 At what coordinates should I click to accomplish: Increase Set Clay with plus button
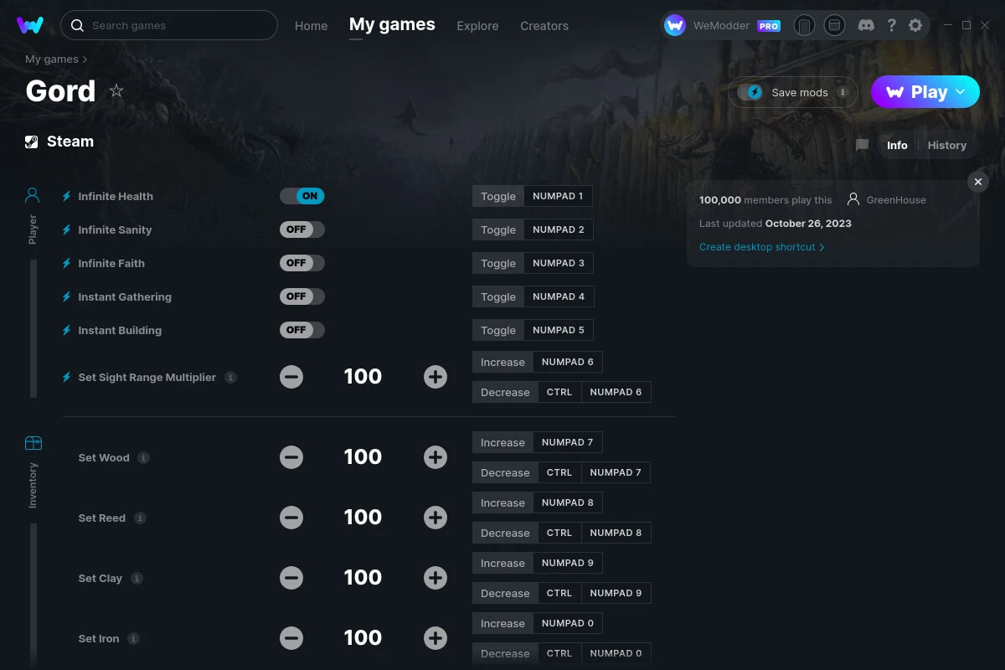click(435, 578)
